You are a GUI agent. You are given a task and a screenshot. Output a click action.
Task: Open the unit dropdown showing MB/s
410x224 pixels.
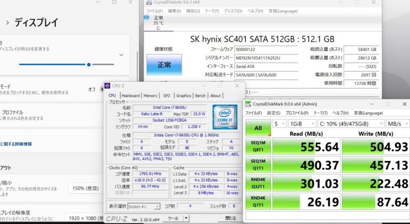coord(398,123)
